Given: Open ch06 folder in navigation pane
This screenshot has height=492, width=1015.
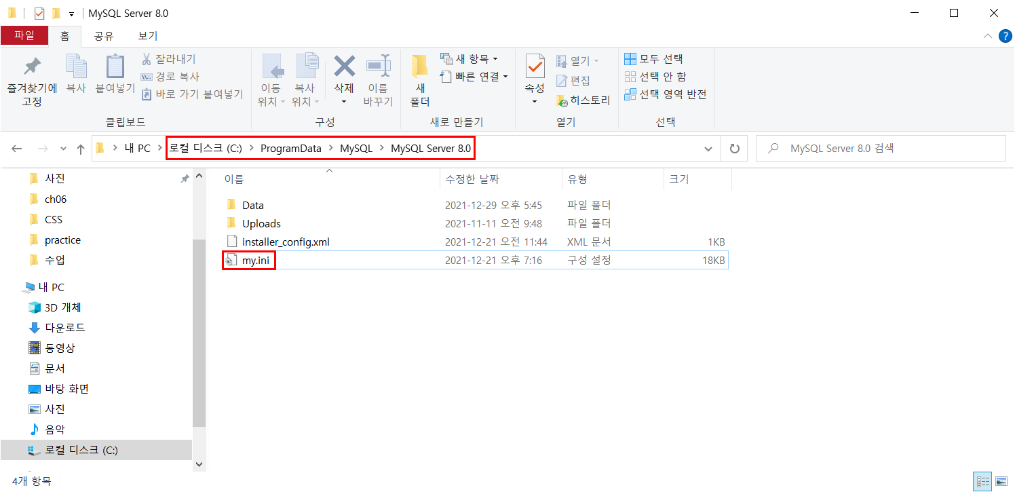Looking at the screenshot, I should coord(56,200).
